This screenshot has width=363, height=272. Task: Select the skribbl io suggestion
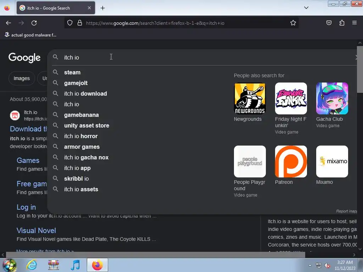(77, 179)
